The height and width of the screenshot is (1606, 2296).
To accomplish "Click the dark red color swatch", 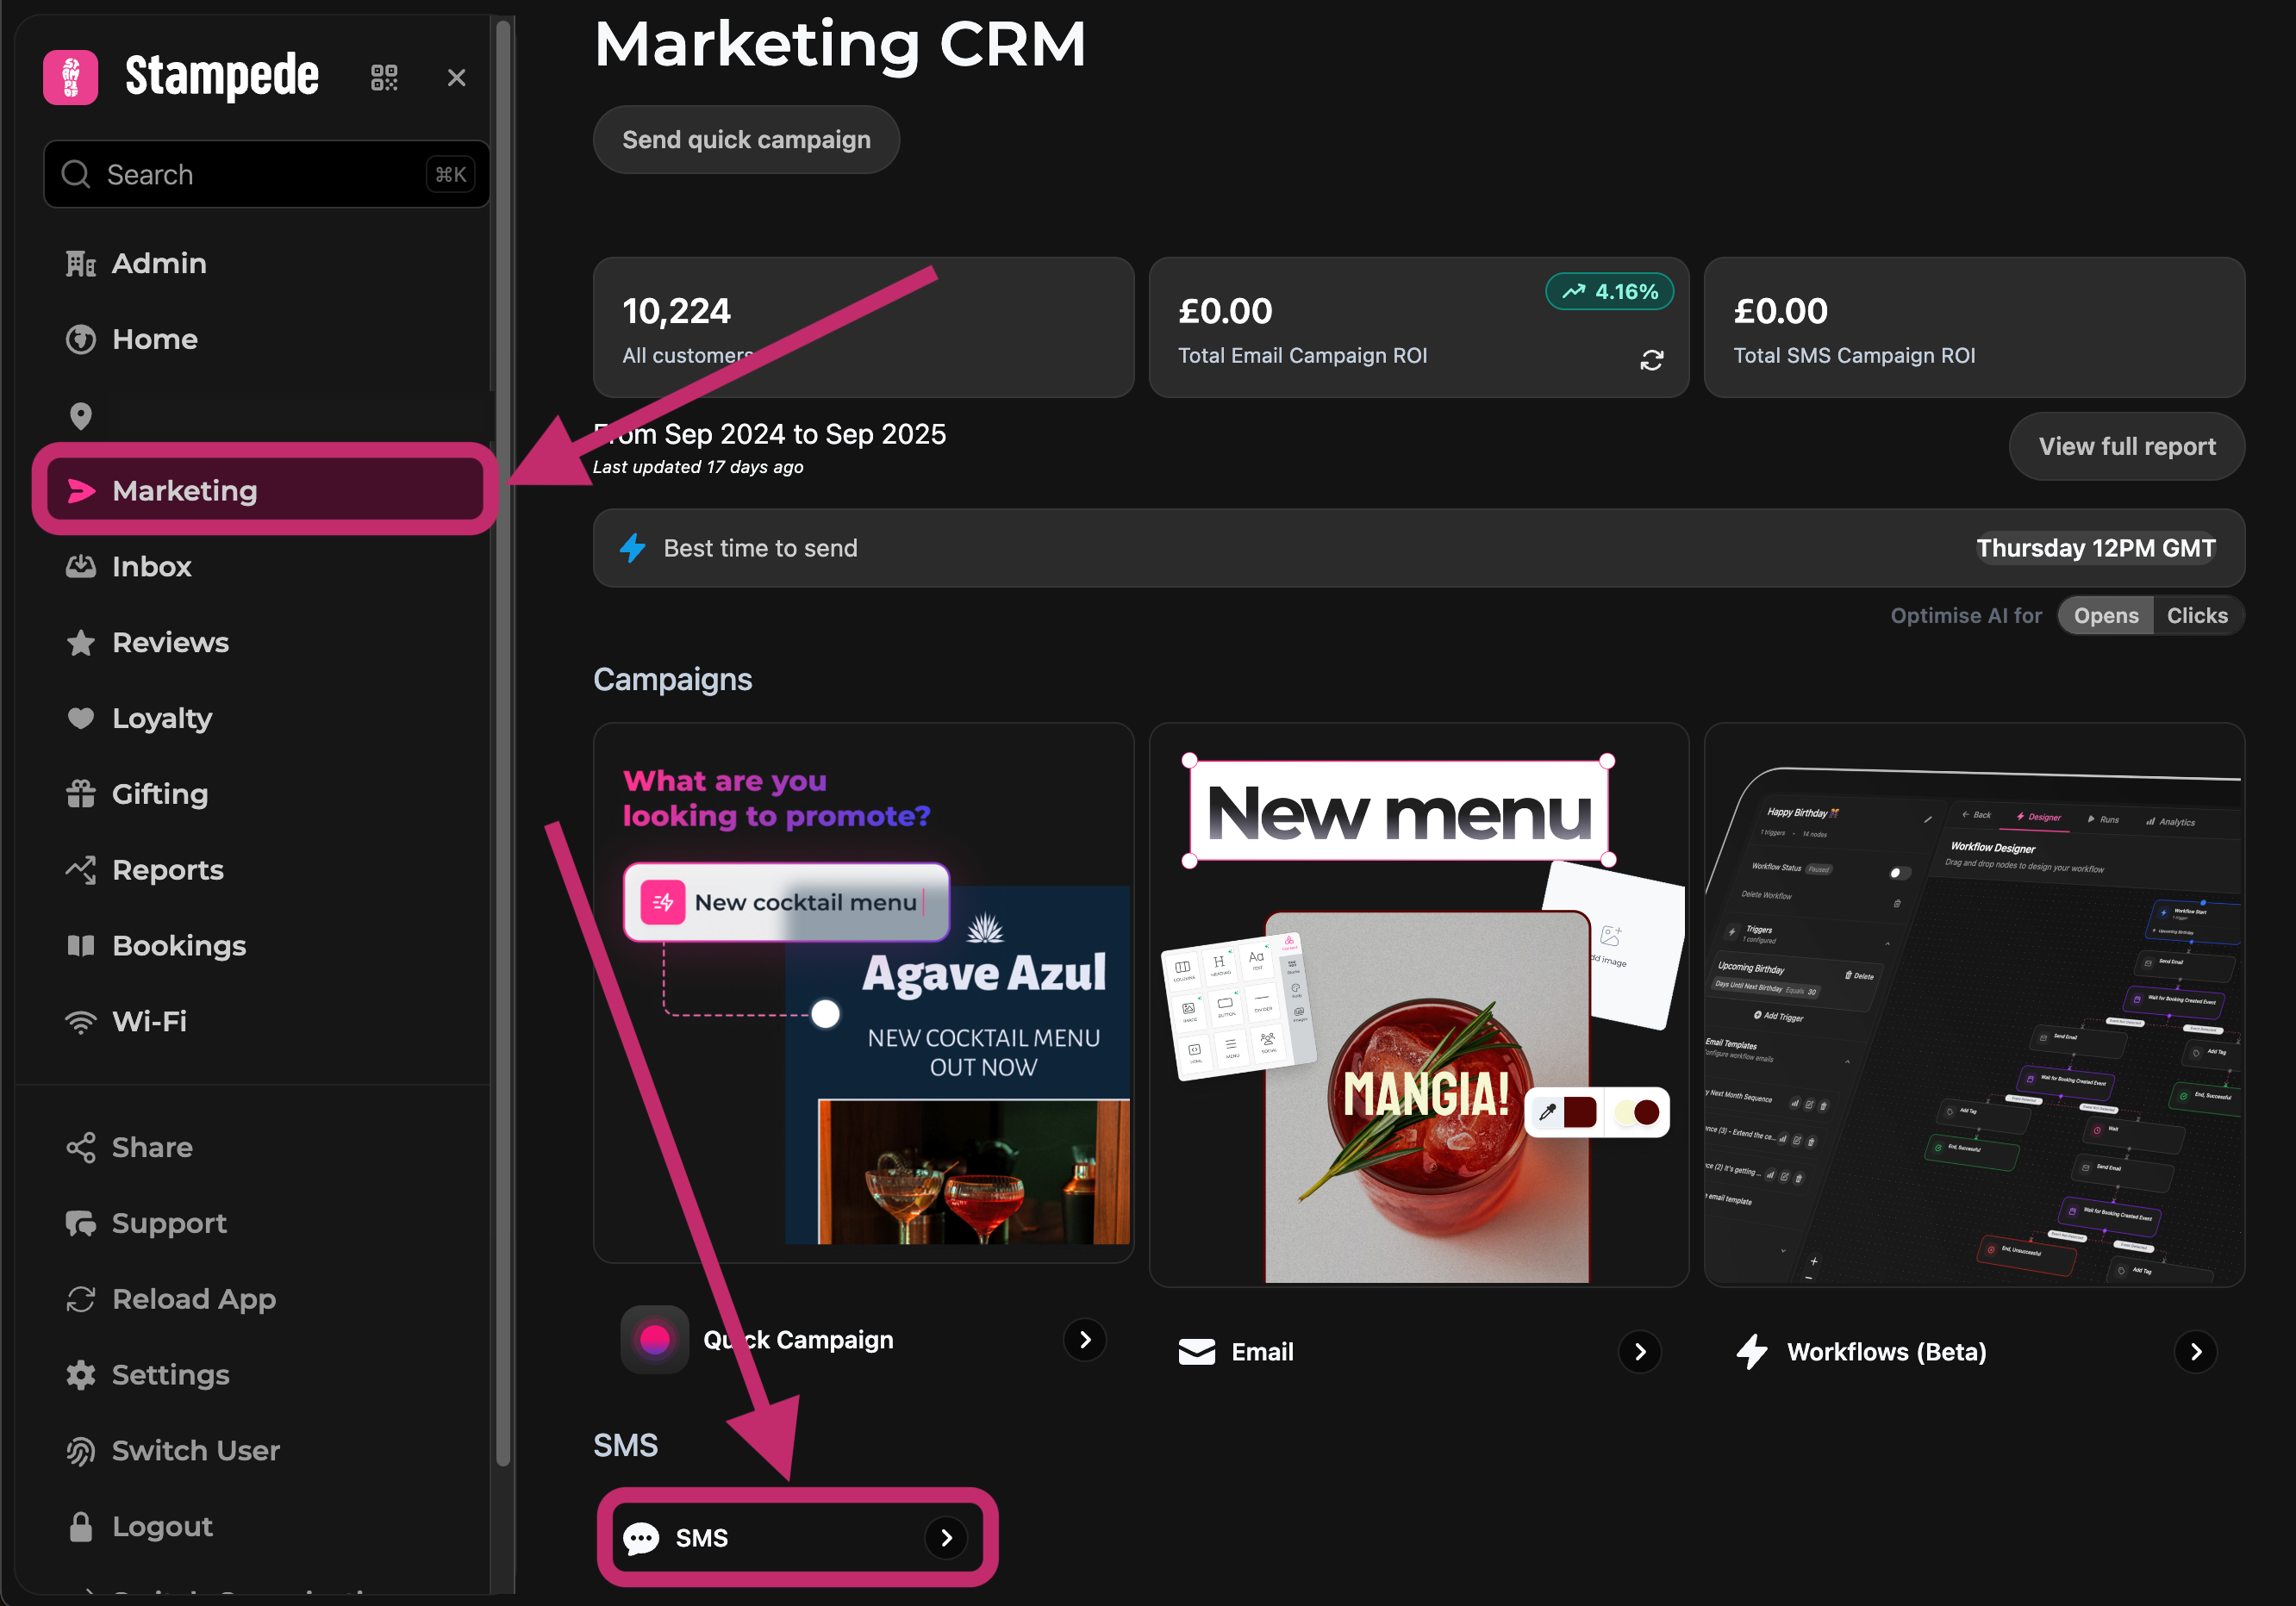I will tap(1580, 1111).
